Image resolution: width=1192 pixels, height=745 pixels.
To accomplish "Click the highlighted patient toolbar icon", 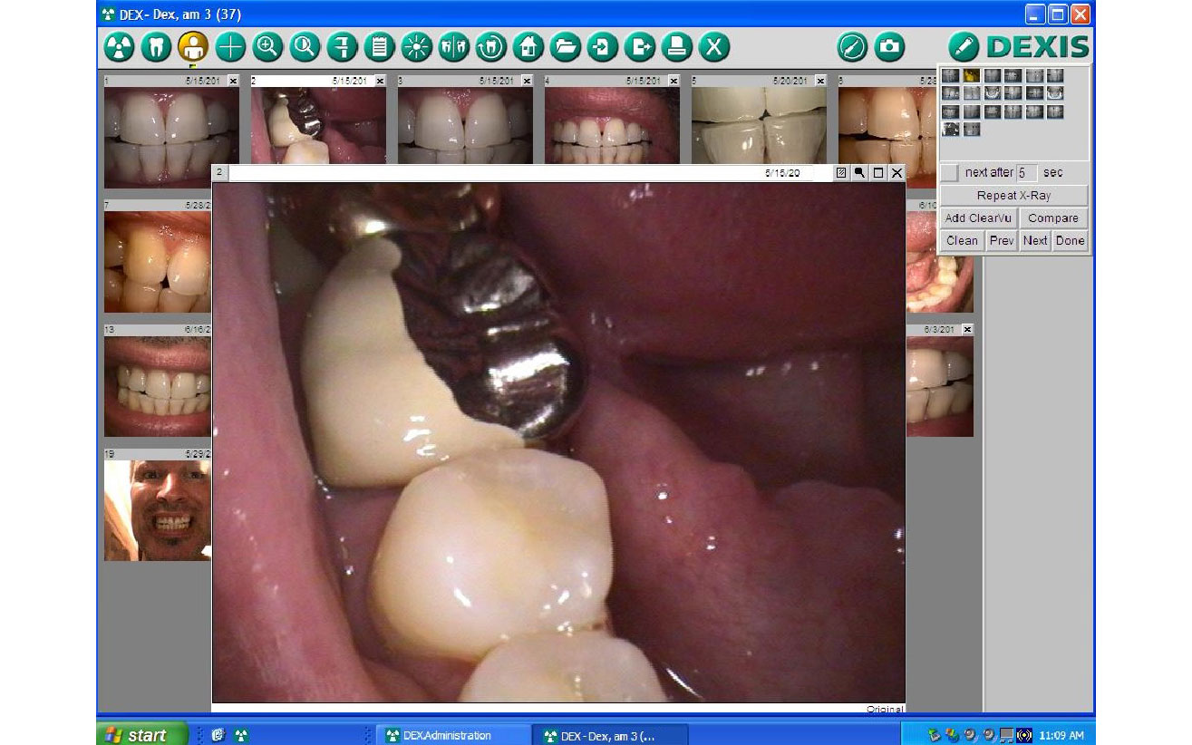I will pyautogui.click(x=193, y=46).
